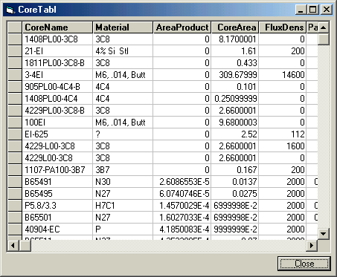337x277 pixels.
Task: Click the 14600 flux density cell
Action: (283, 75)
